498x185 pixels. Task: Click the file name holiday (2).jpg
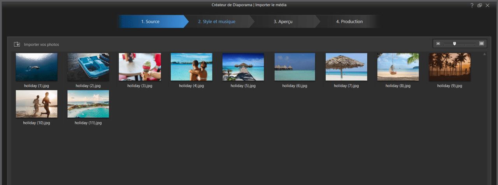88,86
